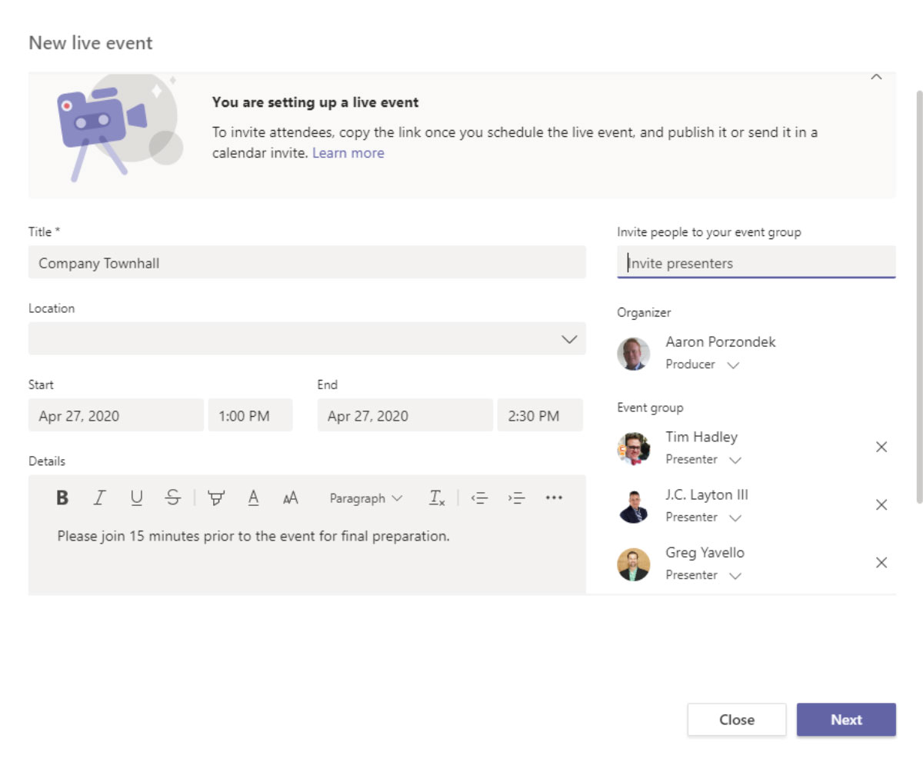Open the Paragraph style dropdown
Image resolution: width=923 pixels, height=762 pixels.
point(366,498)
